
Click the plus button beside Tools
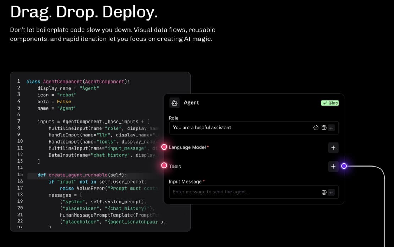click(x=333, y=167)
